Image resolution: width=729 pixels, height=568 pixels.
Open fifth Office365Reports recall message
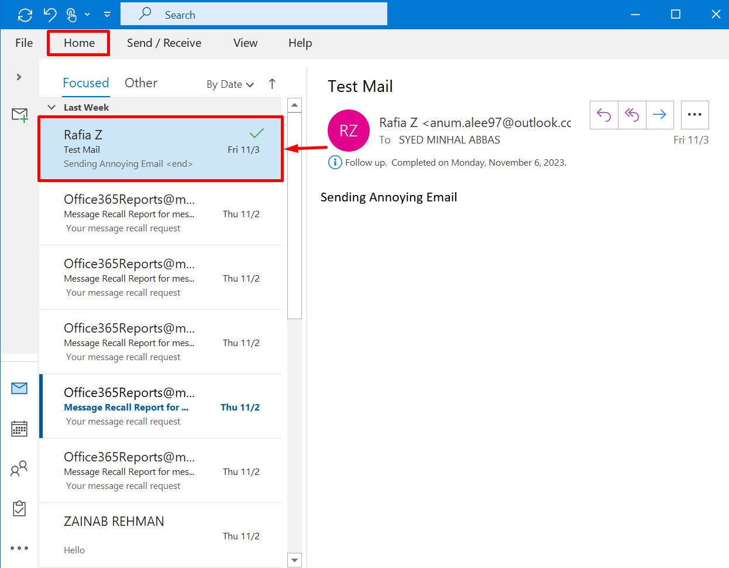(x=160, y=471)
